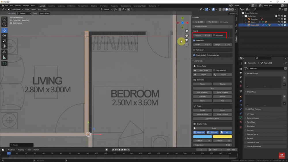Image resolution: width=288 pixels, height=162 pixels.
Task: Click the Z axis on navigation gizmo
Action: click(182, 23)
